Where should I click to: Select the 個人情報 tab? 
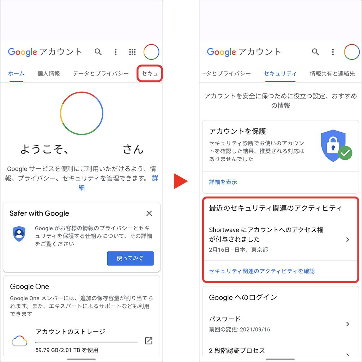tap(48, 74)
